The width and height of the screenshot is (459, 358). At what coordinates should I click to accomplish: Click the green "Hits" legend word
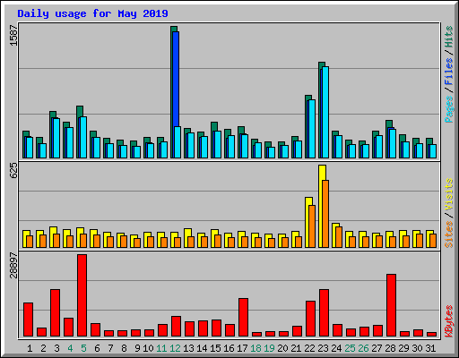[x=448, y=37]
